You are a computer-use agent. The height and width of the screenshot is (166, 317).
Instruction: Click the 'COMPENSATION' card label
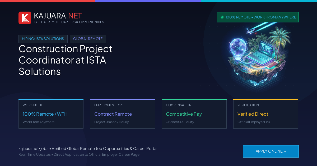click(179, 105)
